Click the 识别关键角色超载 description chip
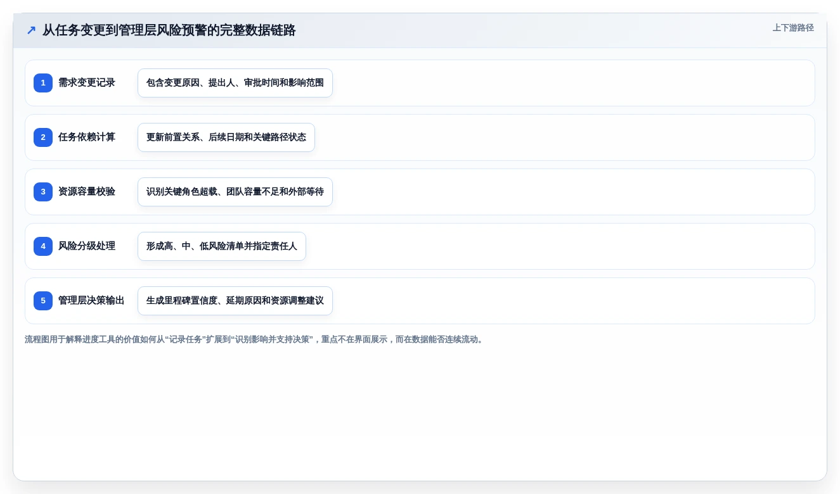This screenshot has height=494, width=840. coord(235,192)
